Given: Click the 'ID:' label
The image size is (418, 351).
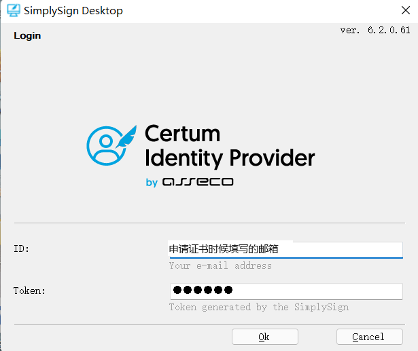Looking at the screenshot, I should pyautogui.click(x=21, y=248).
